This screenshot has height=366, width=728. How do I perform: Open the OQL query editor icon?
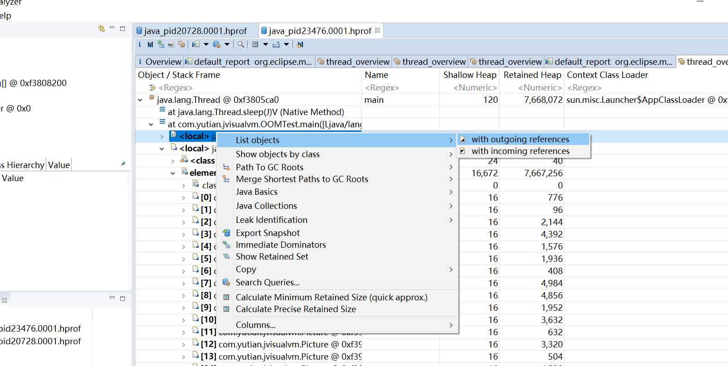171,44
